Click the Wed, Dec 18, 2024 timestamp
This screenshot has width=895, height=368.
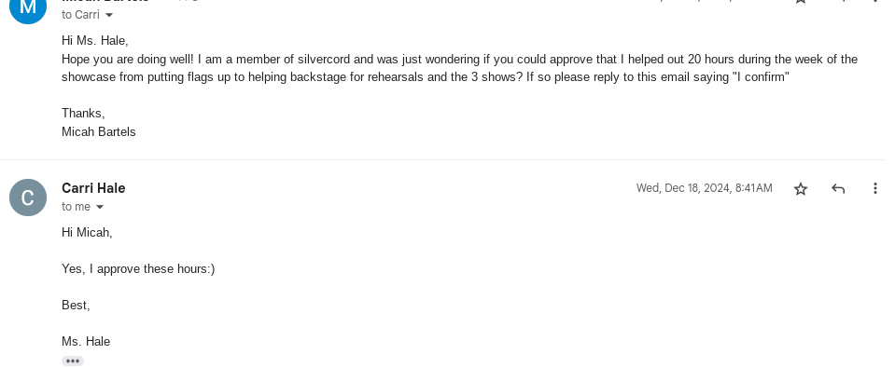(x=705, y=188)
